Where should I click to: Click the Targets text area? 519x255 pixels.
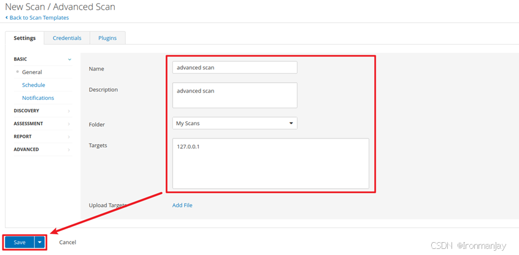click(x=270, y=164)
